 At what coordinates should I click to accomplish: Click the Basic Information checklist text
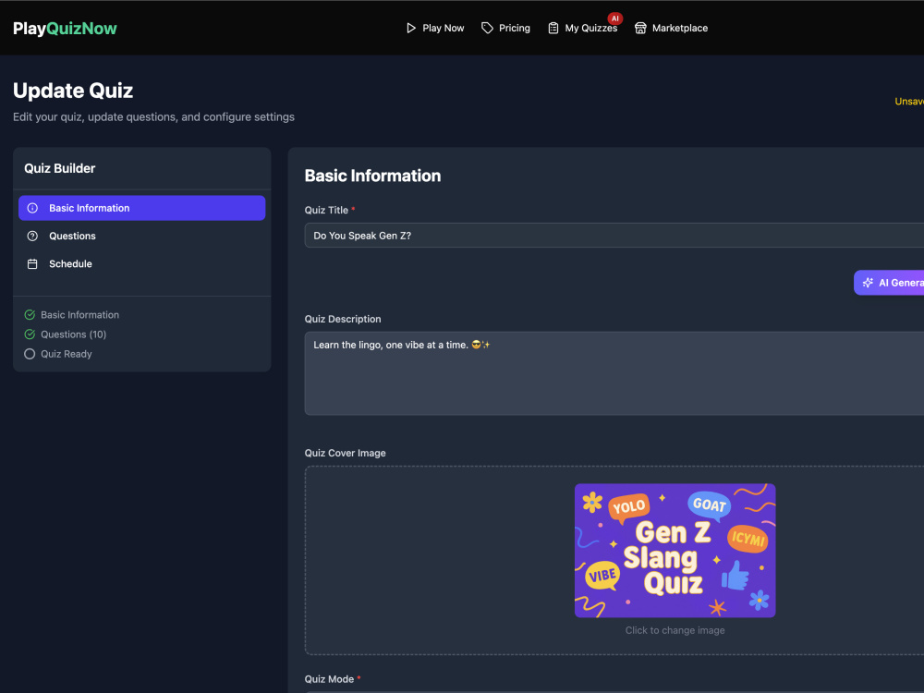click(79, 315)
